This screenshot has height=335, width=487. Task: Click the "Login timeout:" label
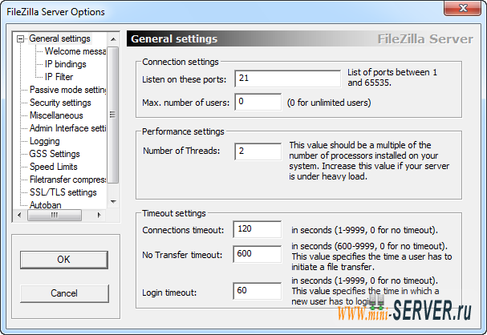click(x=169, y=293)
